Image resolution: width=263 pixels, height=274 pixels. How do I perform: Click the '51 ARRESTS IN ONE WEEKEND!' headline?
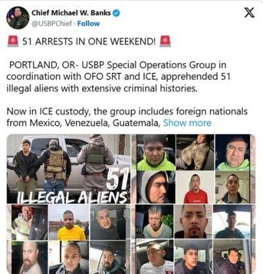tap(89, 41)
